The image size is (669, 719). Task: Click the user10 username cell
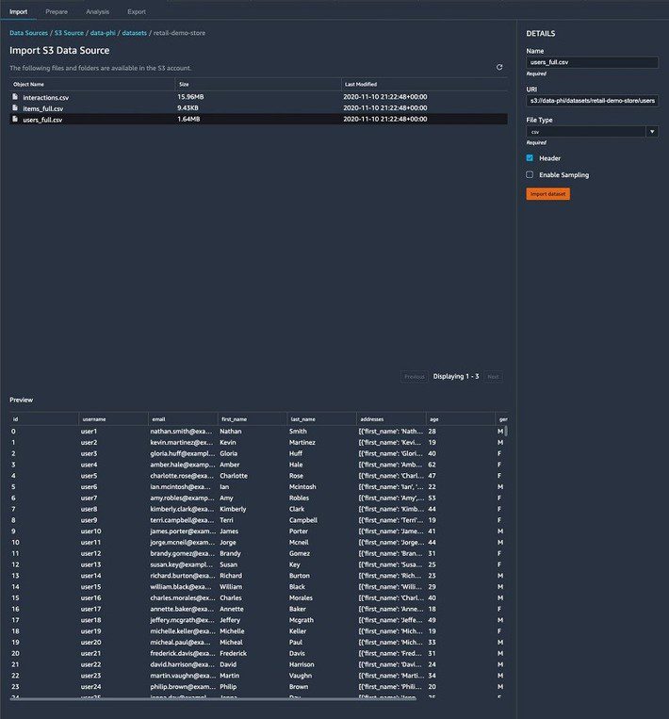[90, 531]
